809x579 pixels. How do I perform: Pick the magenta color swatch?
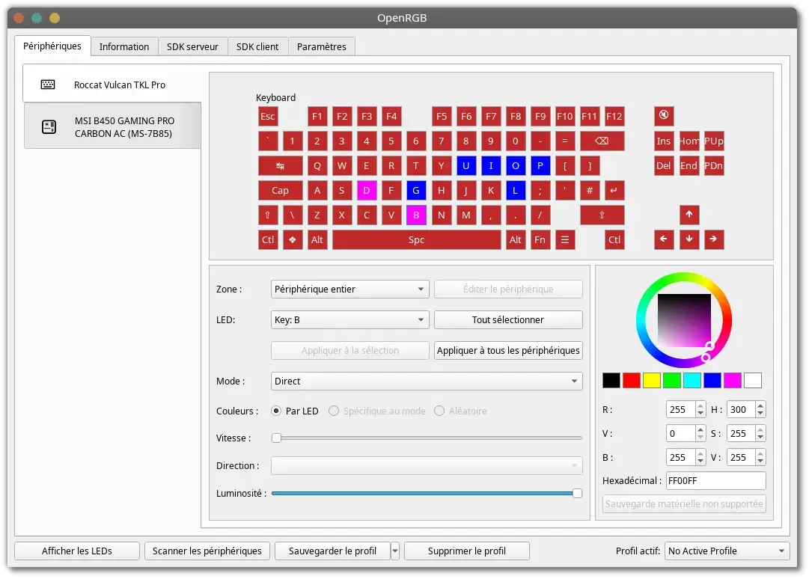pyautogui.click(x=732, y=381)
